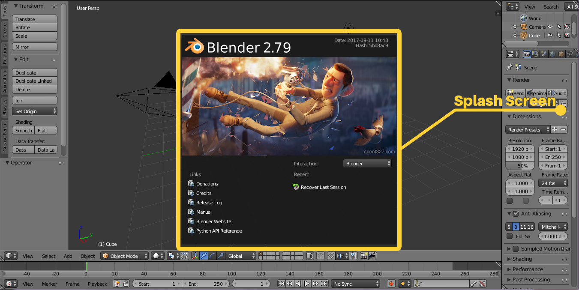
Task: Click the End: 250 frame field
Action: pos(206,284)
